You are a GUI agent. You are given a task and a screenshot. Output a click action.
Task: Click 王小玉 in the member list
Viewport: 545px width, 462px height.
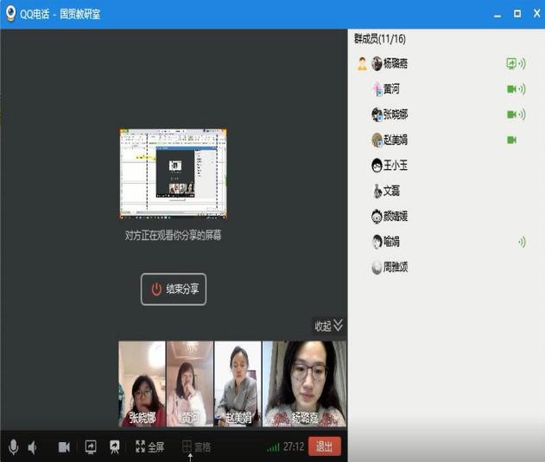pyautogui.click(x=396, y=165)
